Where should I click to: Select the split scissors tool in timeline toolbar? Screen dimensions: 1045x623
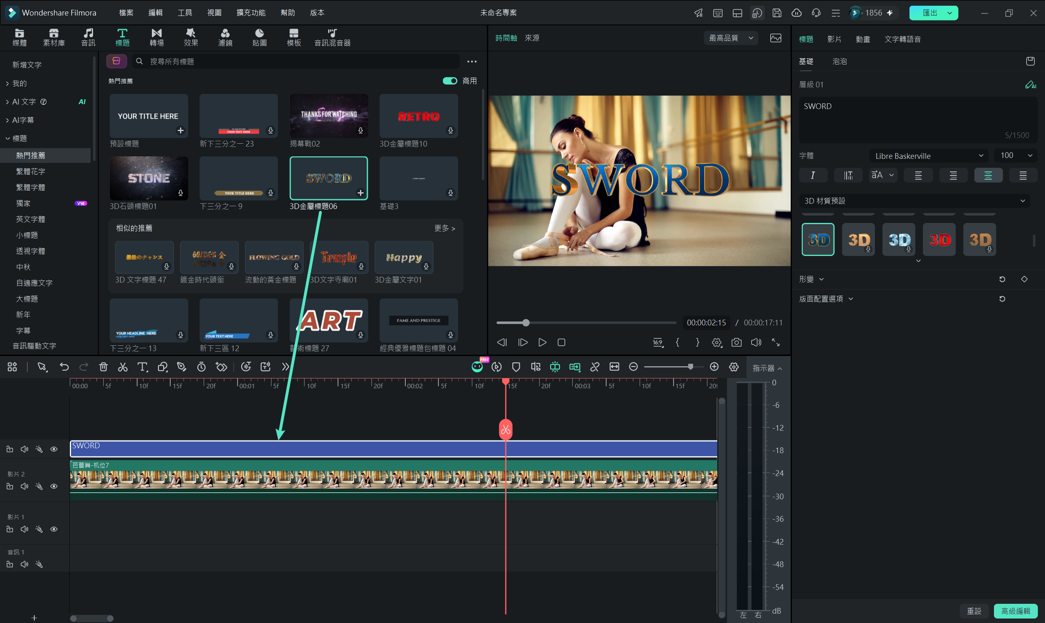122,367
